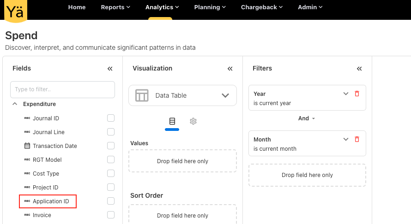Check the Journal ID checkbox
Image resolution: width=411 pixels, height=224 pixels.
[x=111, y=118]
